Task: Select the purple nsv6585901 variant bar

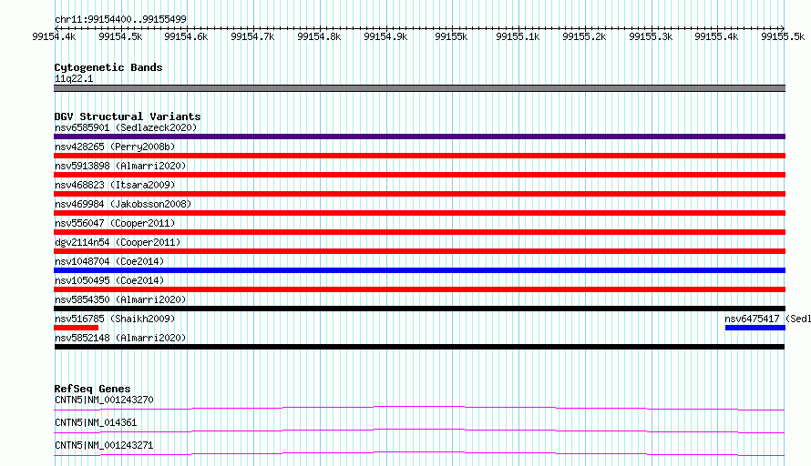Action: click(x=419, y=137)
